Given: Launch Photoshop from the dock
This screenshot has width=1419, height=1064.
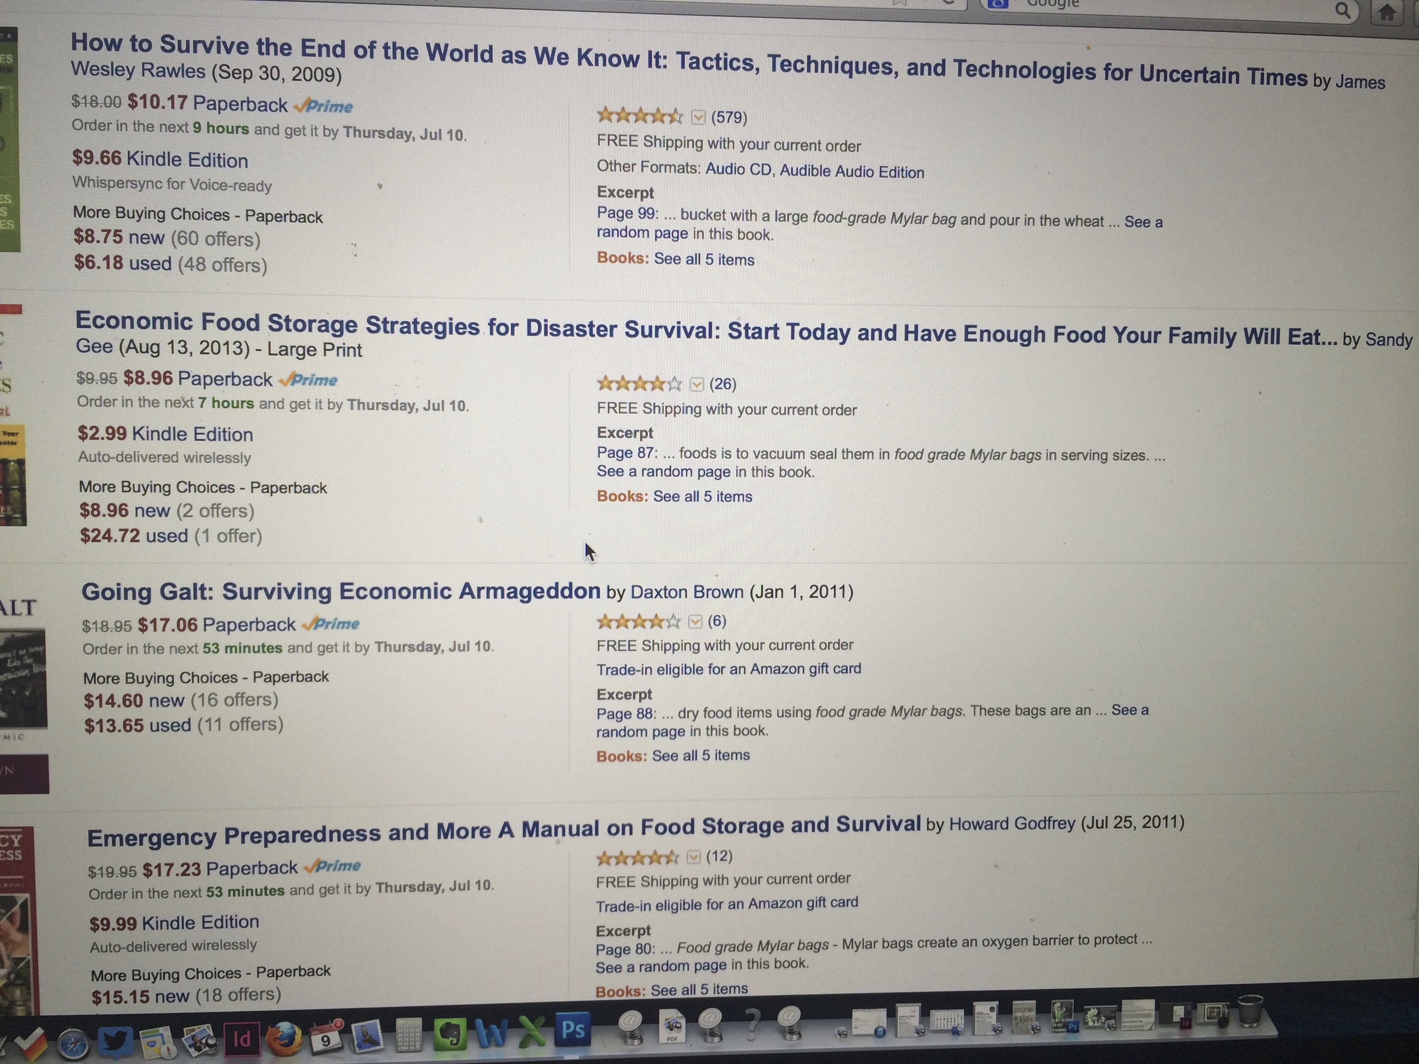Looking at the screenshot, I should 572,1029.
